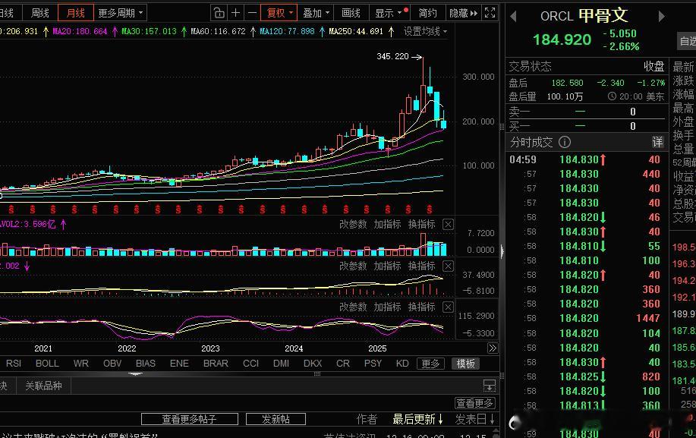Open info icon beside 分时成交
The height and width of the screenshot is (438, 696).
(x=564, y=142)
